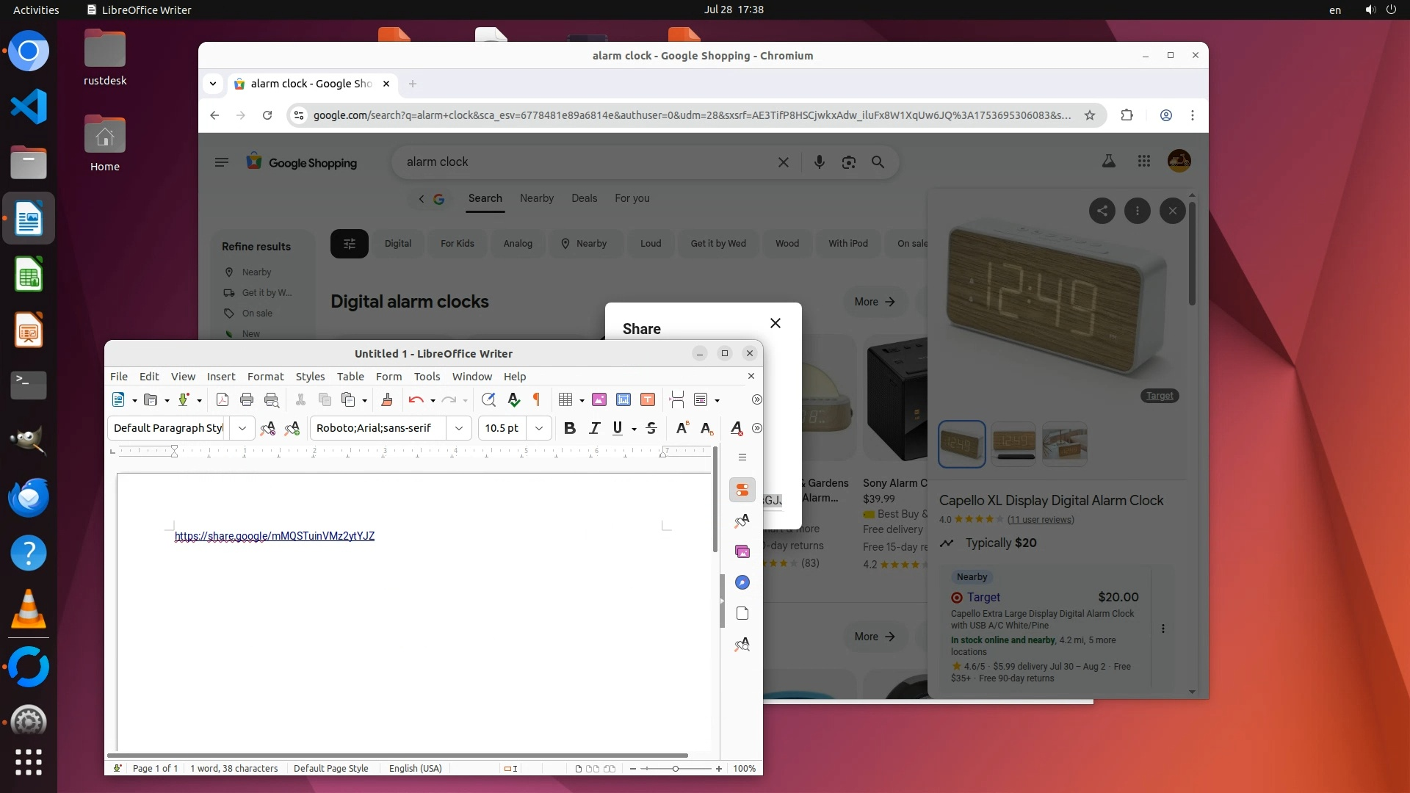
Task: Toggle sidebar Properties panel
Action: 742,490
